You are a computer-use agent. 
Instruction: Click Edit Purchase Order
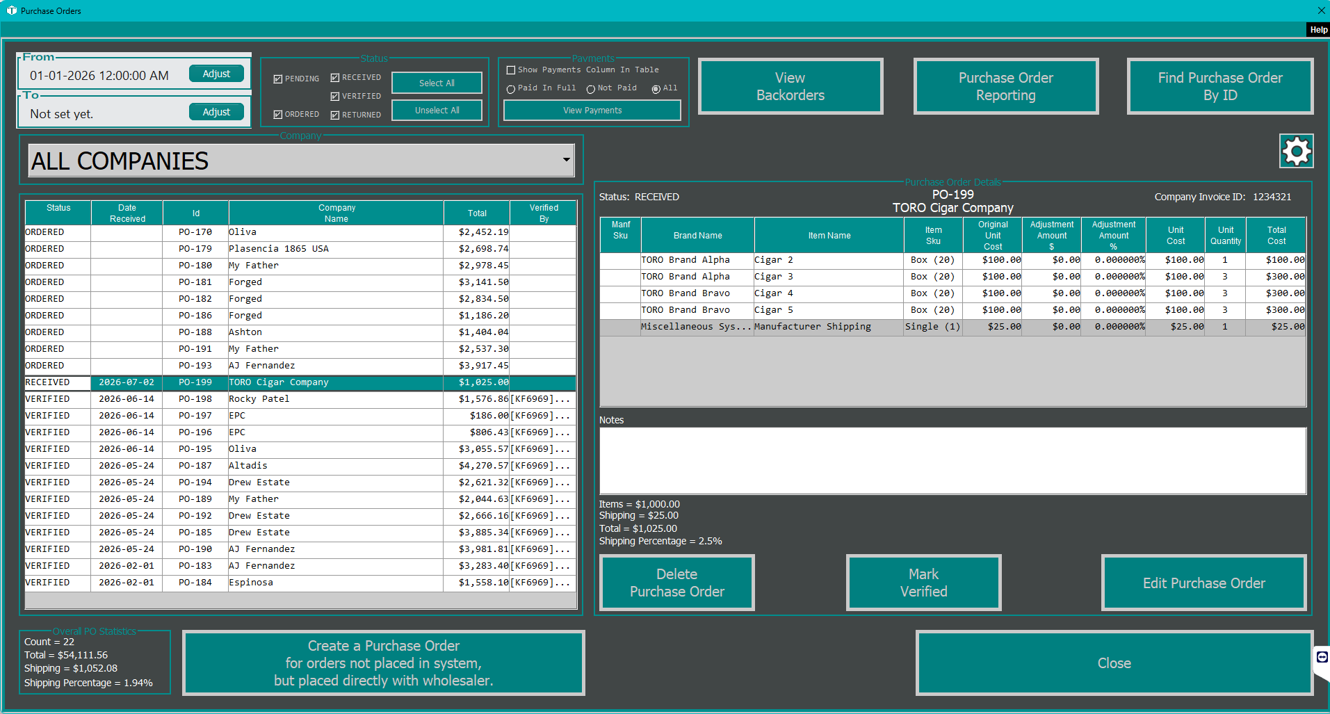click(x=1204, y=583)
